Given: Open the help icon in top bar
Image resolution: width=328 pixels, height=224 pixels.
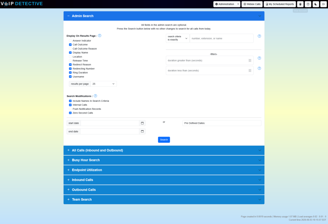Looking at the screenshot, I should tap(308, 4).
